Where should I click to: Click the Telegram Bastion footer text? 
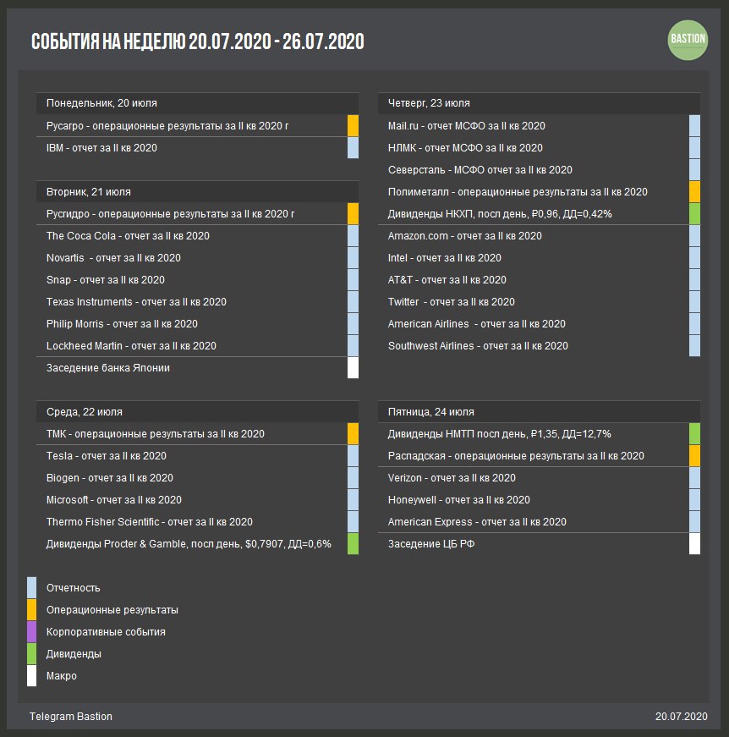(71, 717)
